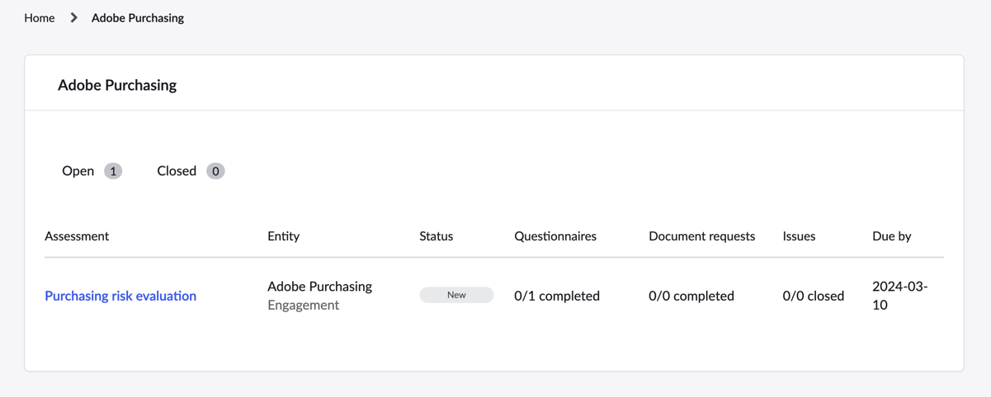The width and height of the screenshot is (991, 397).
Task: Switch to the Open tab
Action: pos(92,170)
